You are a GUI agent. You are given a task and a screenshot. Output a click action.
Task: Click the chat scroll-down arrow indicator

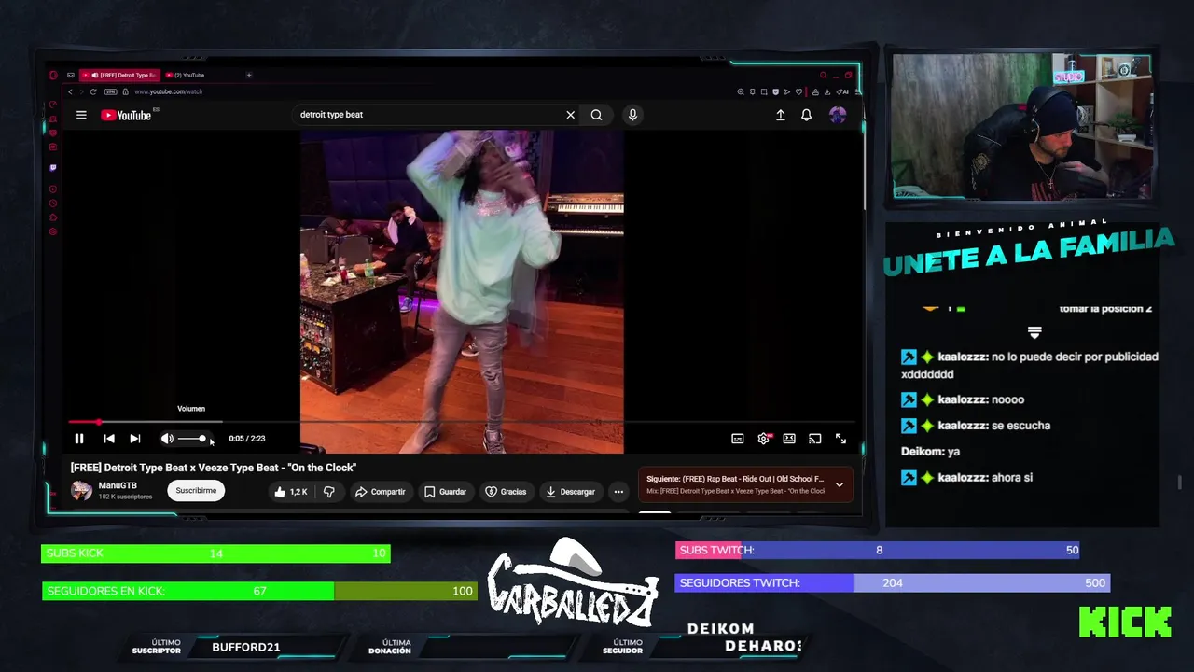(1034, 332)
